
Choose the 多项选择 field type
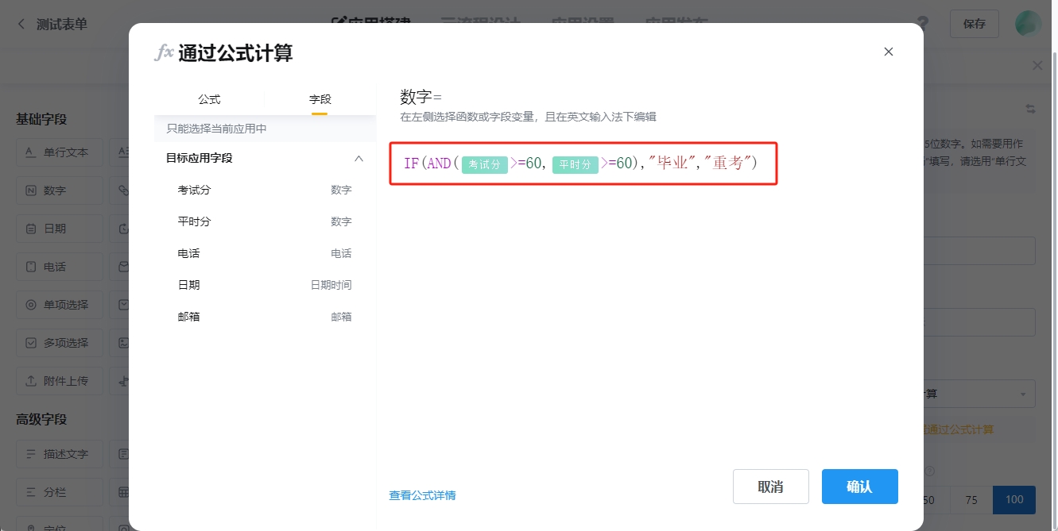[x=60, y=343]
